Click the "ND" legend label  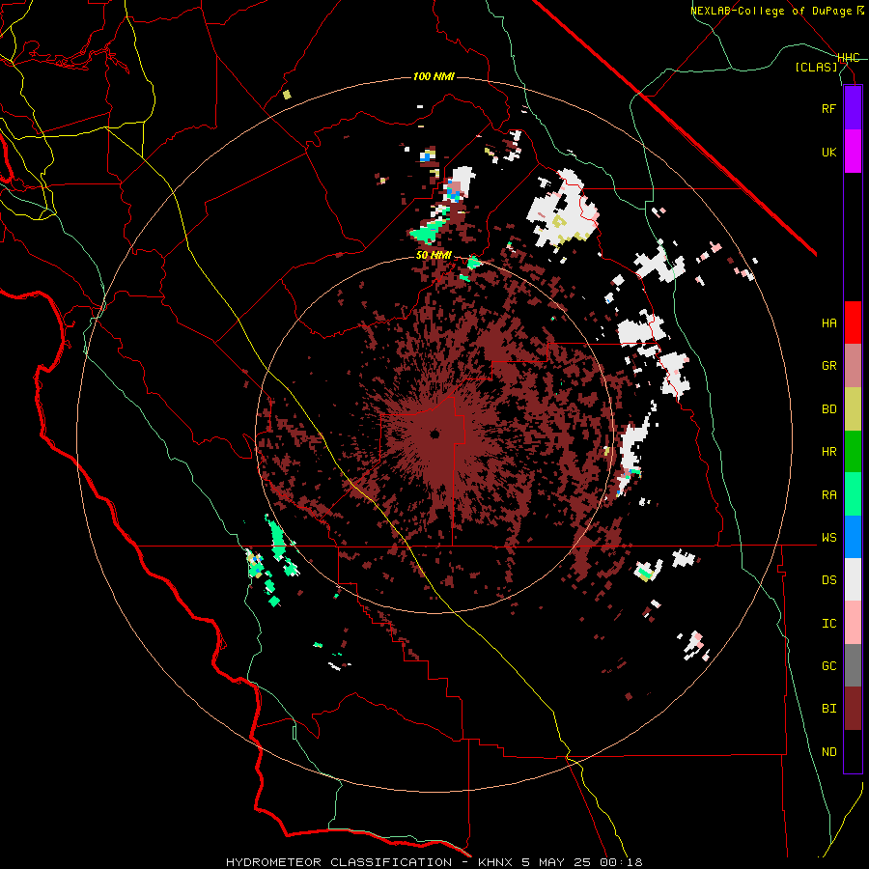click(828, 752)
